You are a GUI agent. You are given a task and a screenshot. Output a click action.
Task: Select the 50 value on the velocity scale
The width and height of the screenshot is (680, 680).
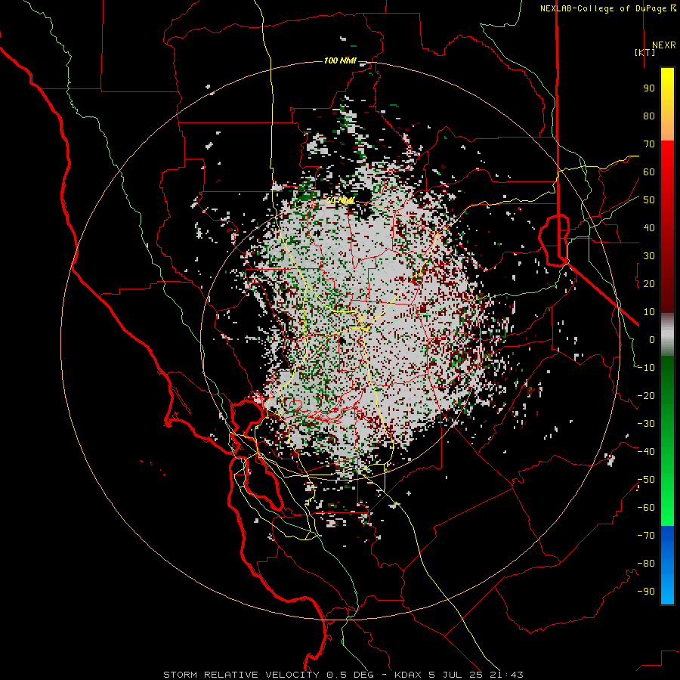[x=649, y=200]
